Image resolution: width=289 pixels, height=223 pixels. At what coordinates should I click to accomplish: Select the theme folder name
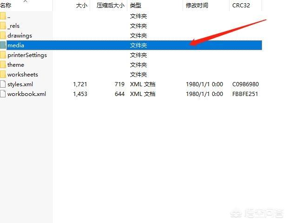coord(16,65)
